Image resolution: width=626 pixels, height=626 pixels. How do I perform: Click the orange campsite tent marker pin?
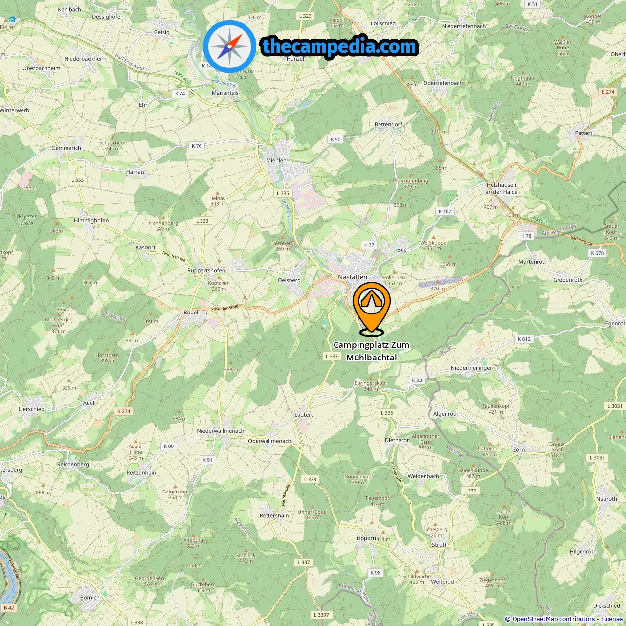[372, 308]
